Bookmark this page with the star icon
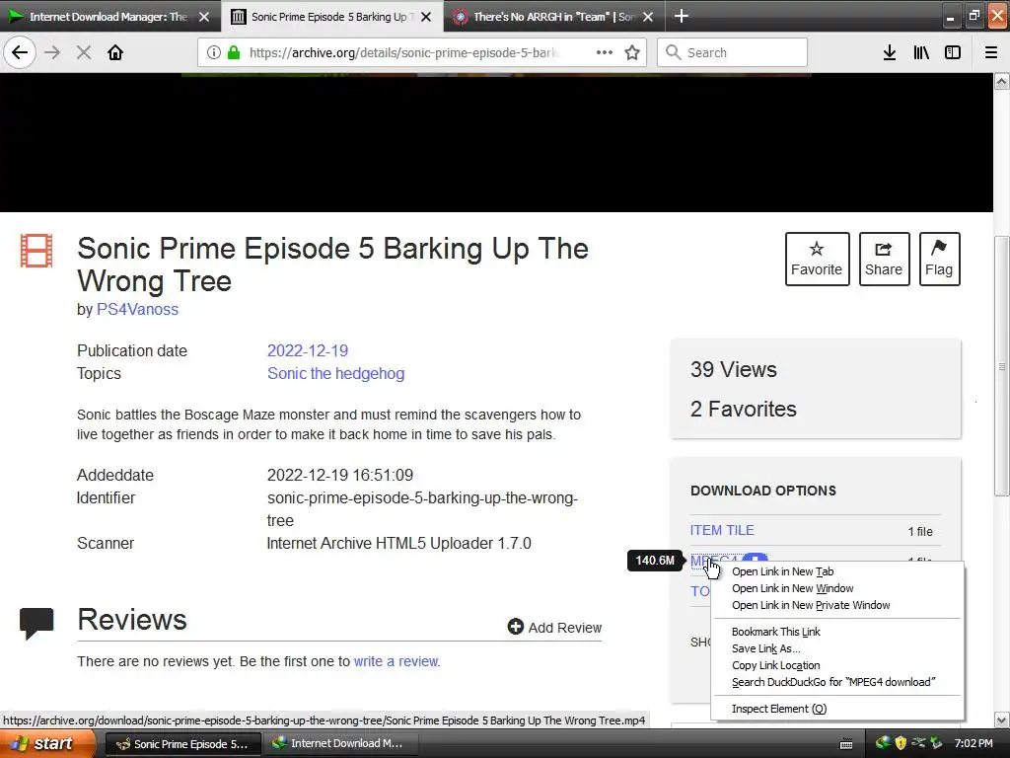 tap(632, 53)
